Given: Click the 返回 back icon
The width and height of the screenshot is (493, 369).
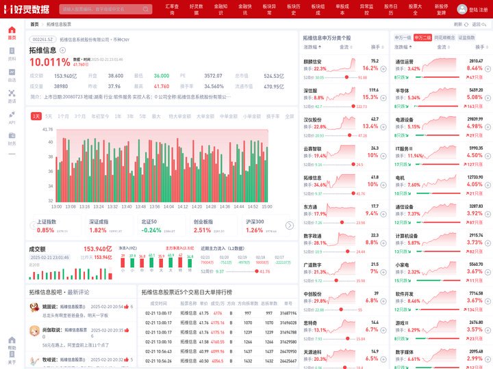Looking at the screenshot, I should click(x=484, y=24).
